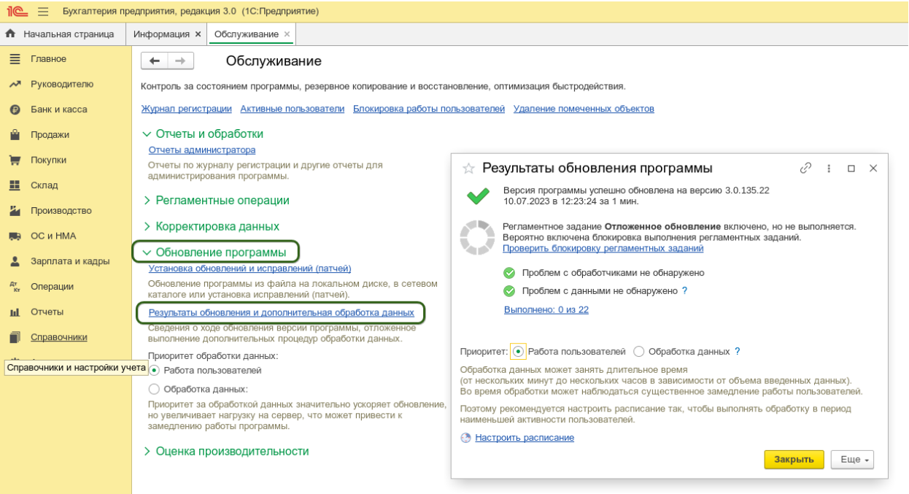Go forward with the right arrow button
The width and height of the screenshot is (909, 494).
(180, 61)
